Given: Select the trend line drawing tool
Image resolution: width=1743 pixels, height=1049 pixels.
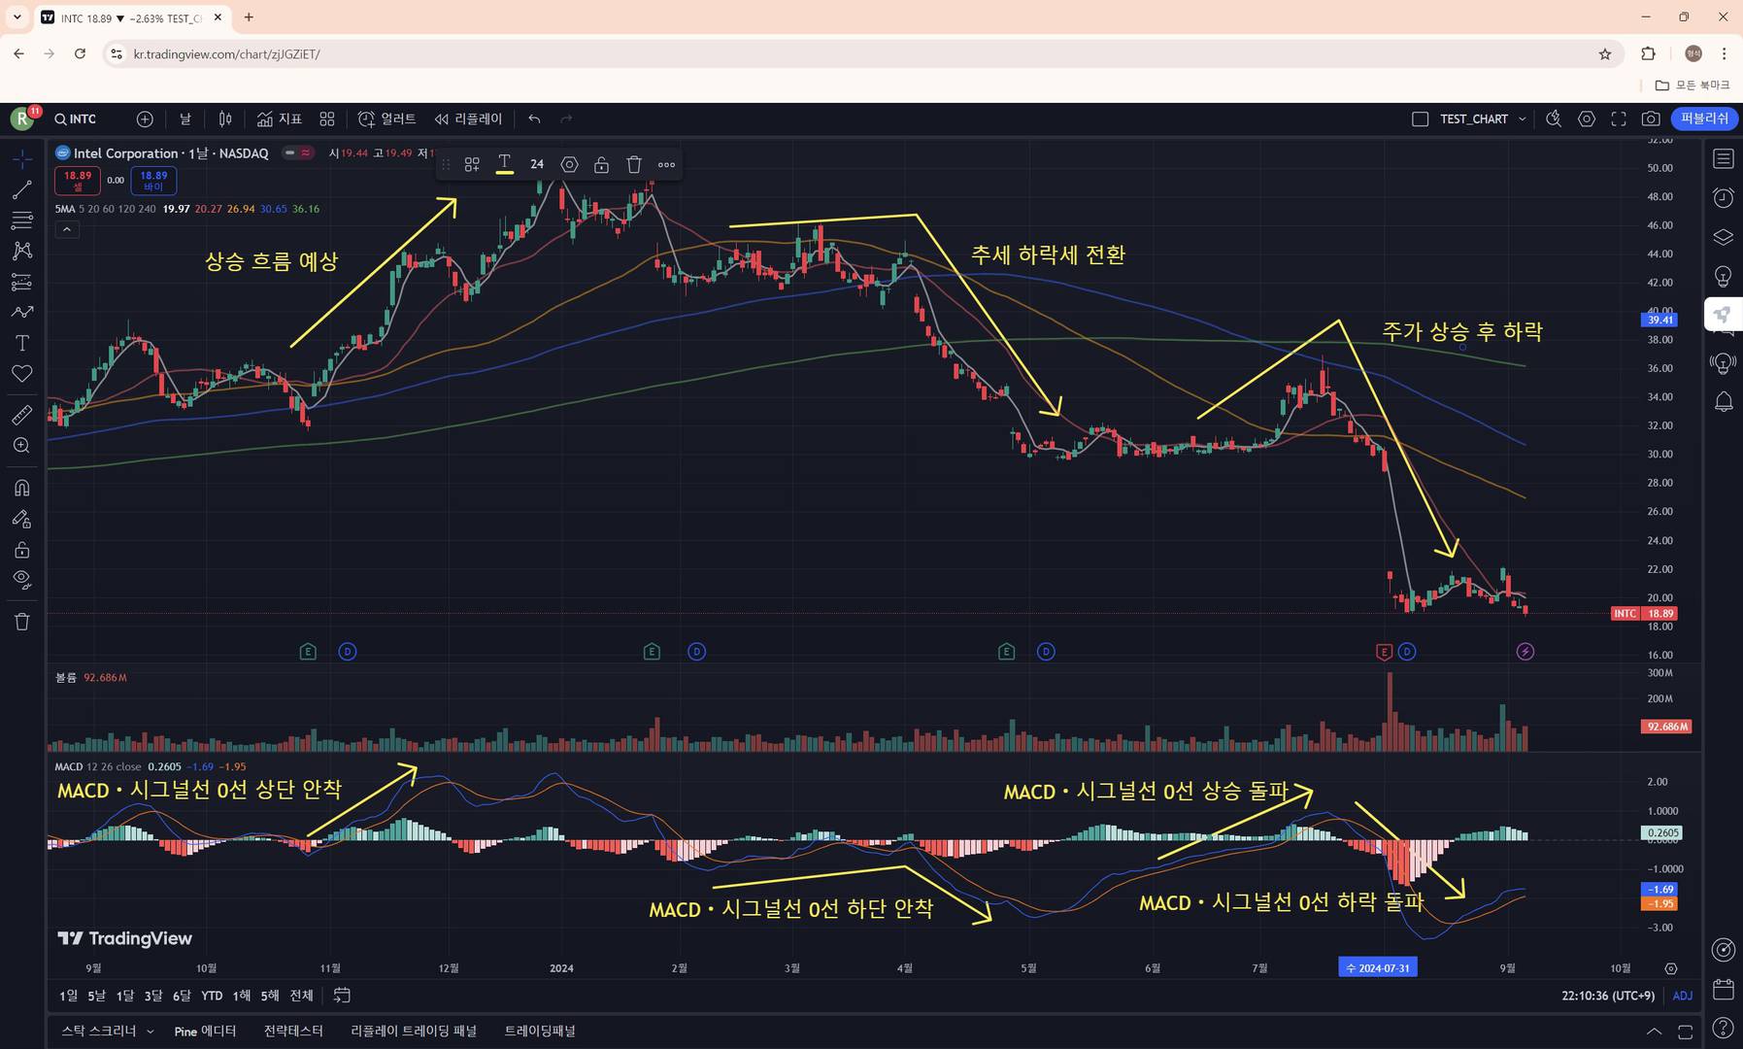Looking at the screenshot, I should [x=21, y=189].
